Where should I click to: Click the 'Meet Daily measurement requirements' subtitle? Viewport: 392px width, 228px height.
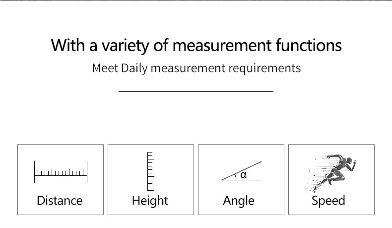tap(196, 69)
